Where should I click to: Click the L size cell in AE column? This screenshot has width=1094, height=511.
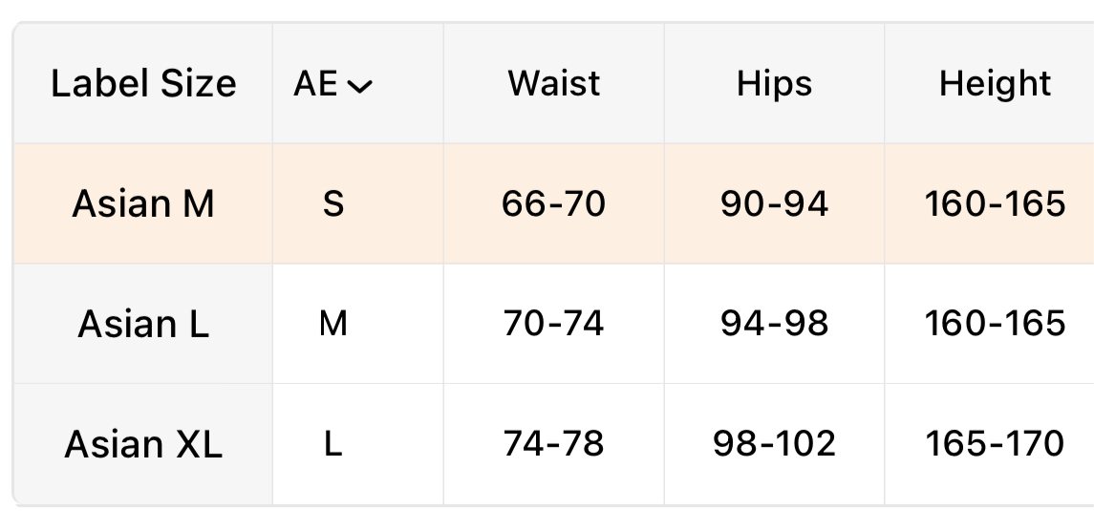pyautogui.click(x=333, y=444)
